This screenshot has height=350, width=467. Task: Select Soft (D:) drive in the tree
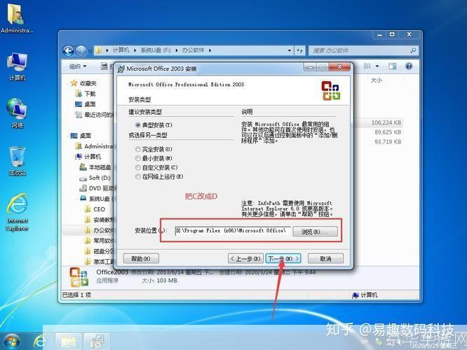[x=95, y=178]
